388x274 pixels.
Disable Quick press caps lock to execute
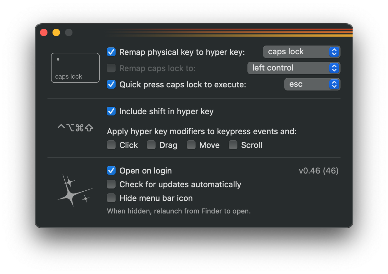point(111,84)
